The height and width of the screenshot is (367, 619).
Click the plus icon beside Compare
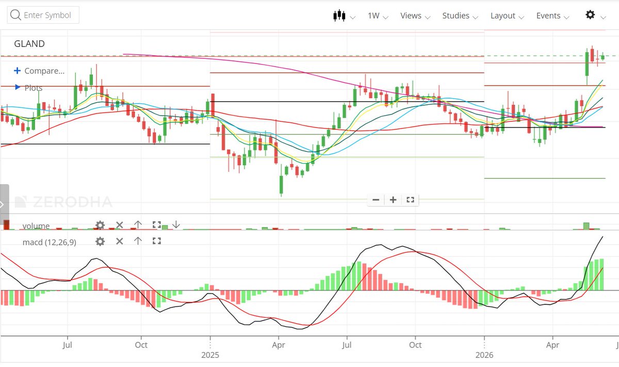click(x=17, y=71)
